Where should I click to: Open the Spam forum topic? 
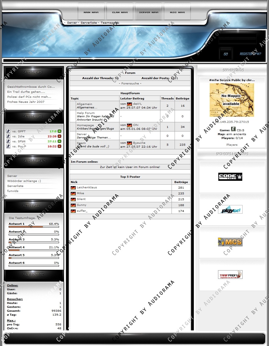pyautogui.click(x=81, y=143)
